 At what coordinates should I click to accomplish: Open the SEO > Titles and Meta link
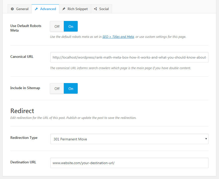click(x=118, y=37)
